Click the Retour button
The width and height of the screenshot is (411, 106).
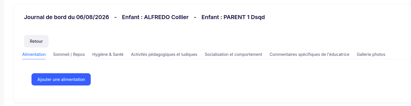tap(36, 41)
